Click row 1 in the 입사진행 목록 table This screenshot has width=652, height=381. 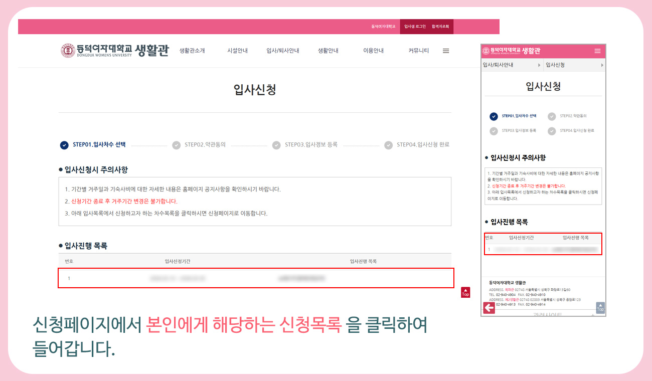[256, 278]
